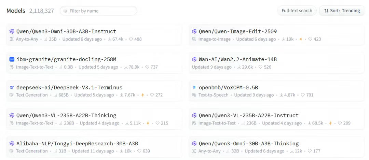The image size is (369, 160).
Task: Click the openbmb avatar icon beside VoxCPM-0.5B
Action: tap(194, 87)
